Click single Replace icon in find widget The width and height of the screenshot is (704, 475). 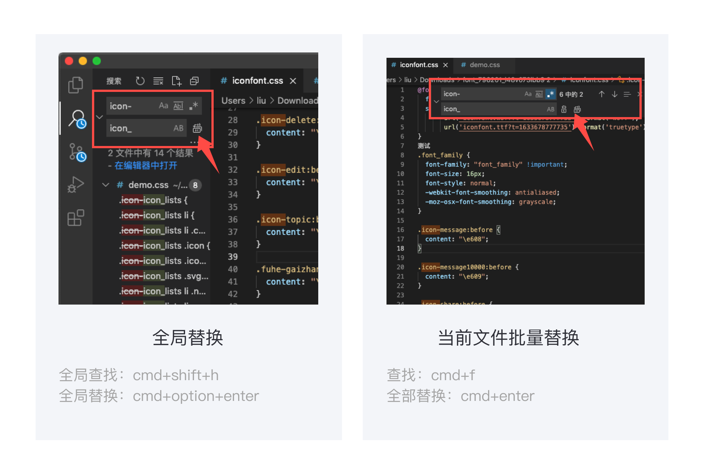(564, 109)
